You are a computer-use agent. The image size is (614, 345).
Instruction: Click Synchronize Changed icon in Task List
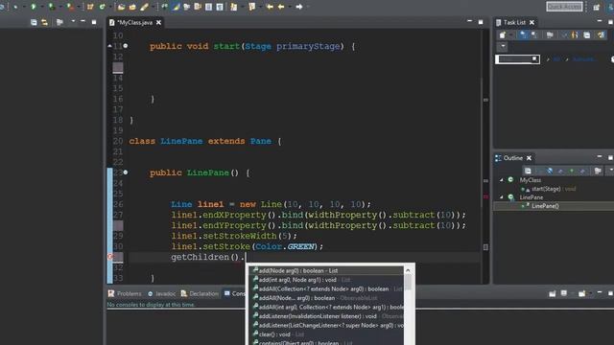coord(601,35)
